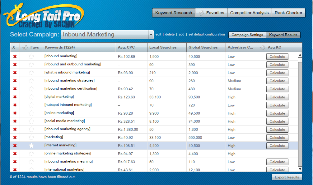Sort by the Keywords (1224) column header
Viewport: 313px width, 185px height.
pos(79,47)
